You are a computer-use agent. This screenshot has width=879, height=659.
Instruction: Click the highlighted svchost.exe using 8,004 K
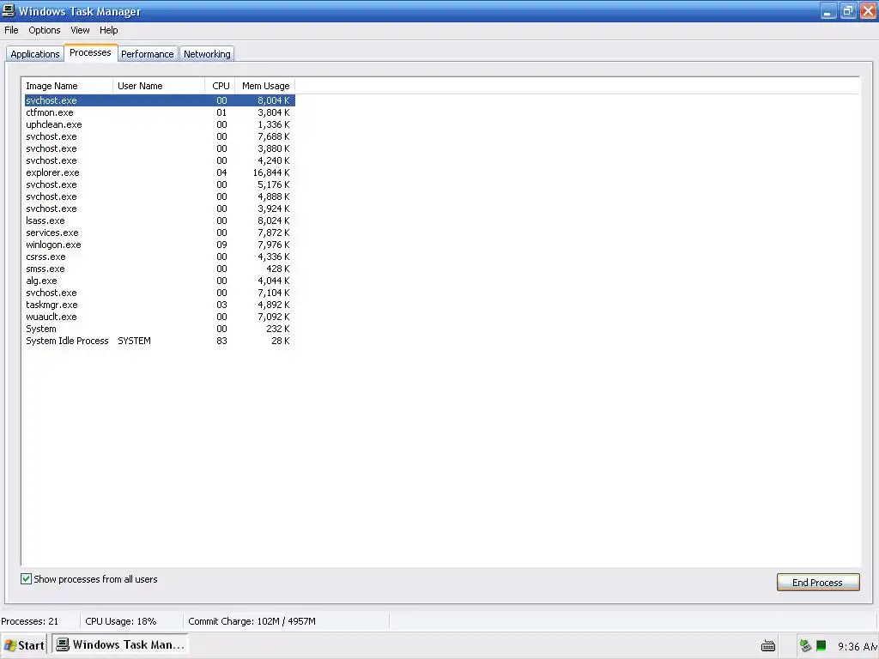(159, 100)
